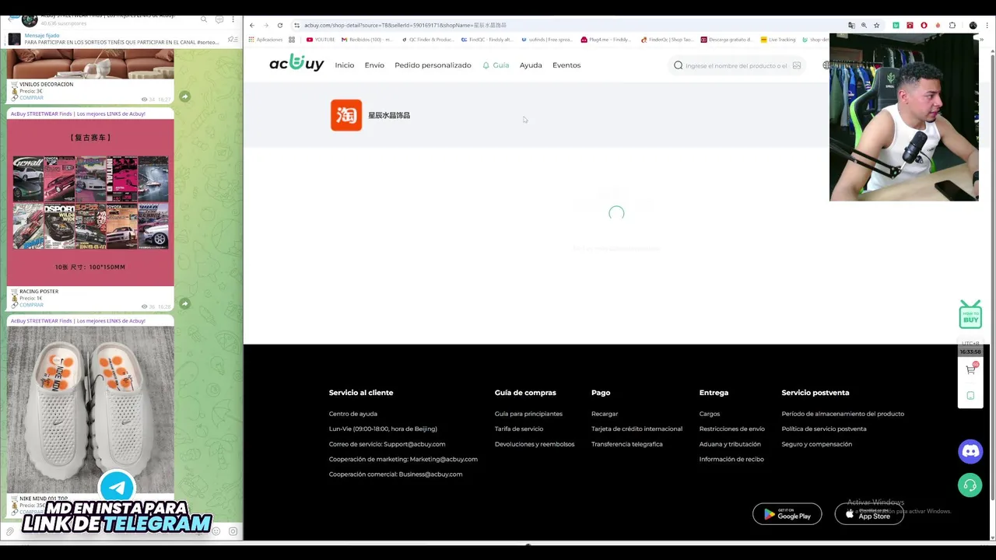Click the Chrome forward arrow
This screenshot has height=560, width=996.
click(265, 25)
